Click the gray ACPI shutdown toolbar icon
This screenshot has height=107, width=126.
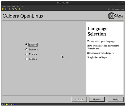[9, 9]
